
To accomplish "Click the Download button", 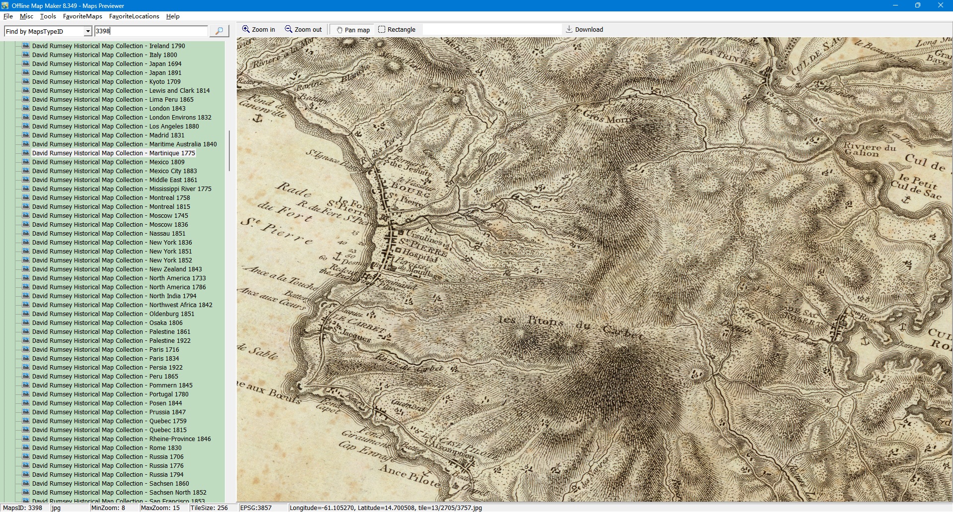I will [x=584, y=30].
